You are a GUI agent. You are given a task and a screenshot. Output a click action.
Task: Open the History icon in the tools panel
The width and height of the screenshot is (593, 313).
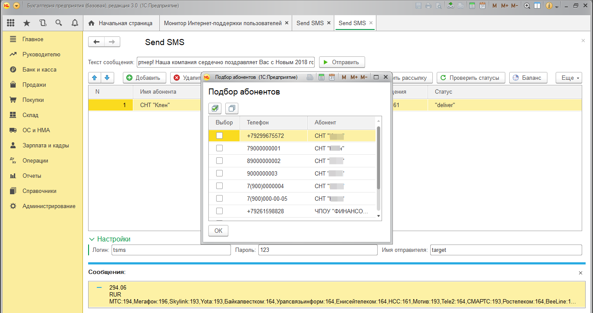pos(43,23)
